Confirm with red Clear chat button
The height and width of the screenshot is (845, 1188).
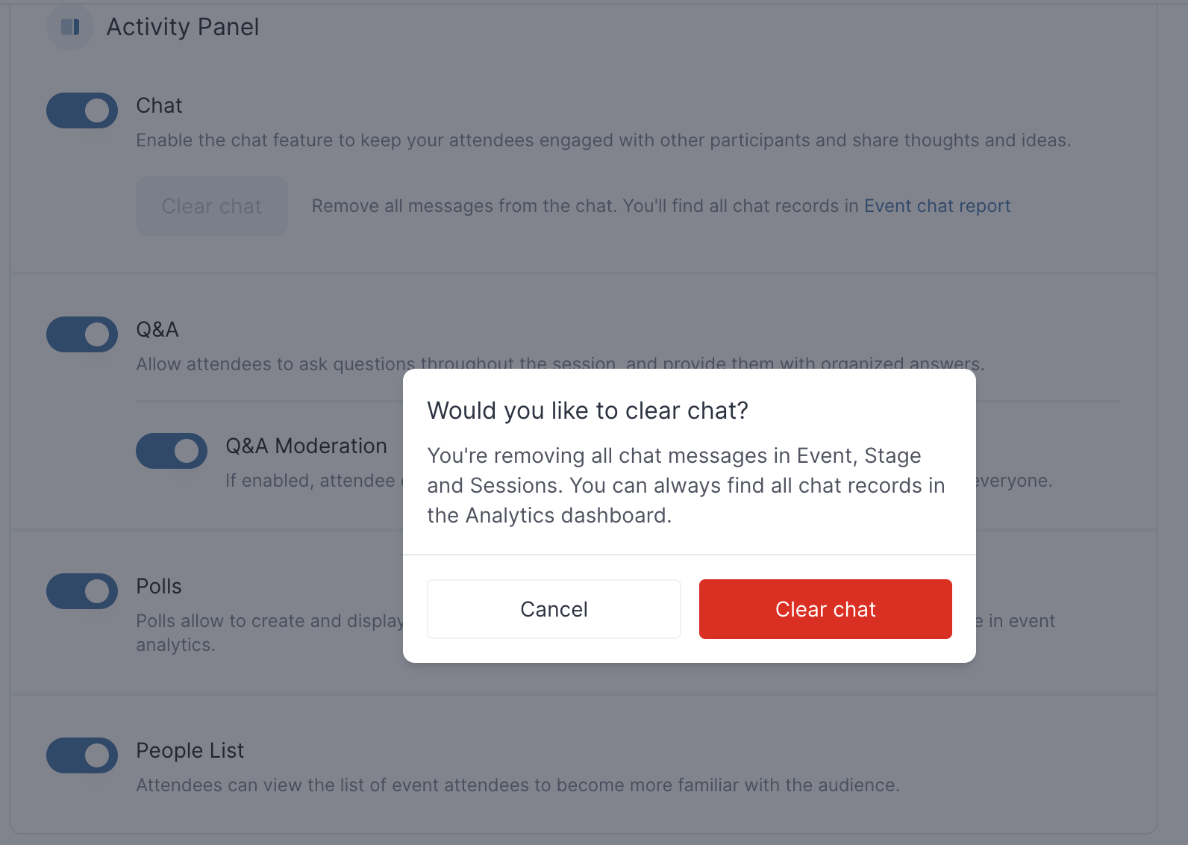825,609
